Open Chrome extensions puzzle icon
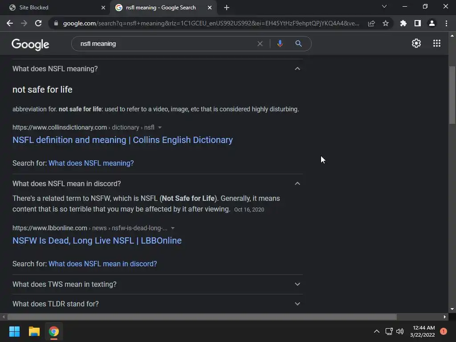Screen dimensions: 456x342 point(403,23)
